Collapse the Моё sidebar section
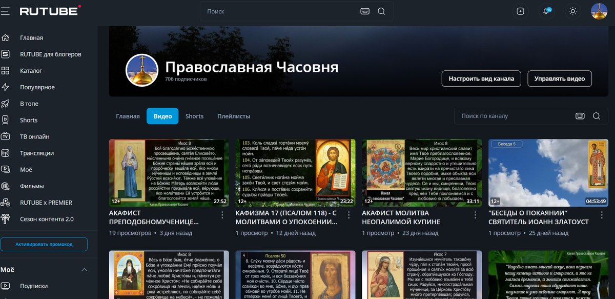 point(84,270)
